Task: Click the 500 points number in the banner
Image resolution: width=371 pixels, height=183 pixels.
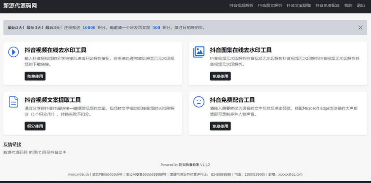Action: pos(156,27)
